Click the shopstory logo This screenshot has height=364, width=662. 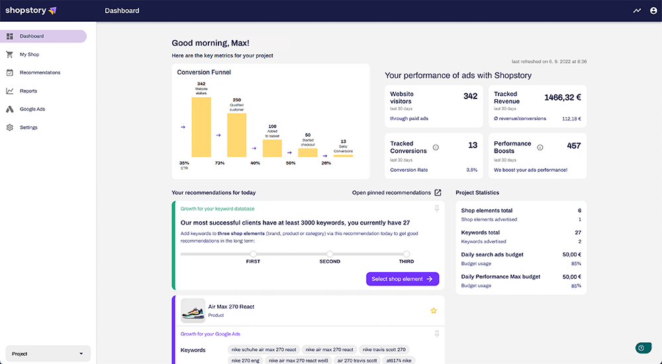(x=31, y=11)
